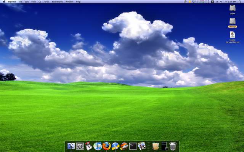Open the Tools menu
The height and width of the screenshot is (152, 244).
[x=47, y=2]
